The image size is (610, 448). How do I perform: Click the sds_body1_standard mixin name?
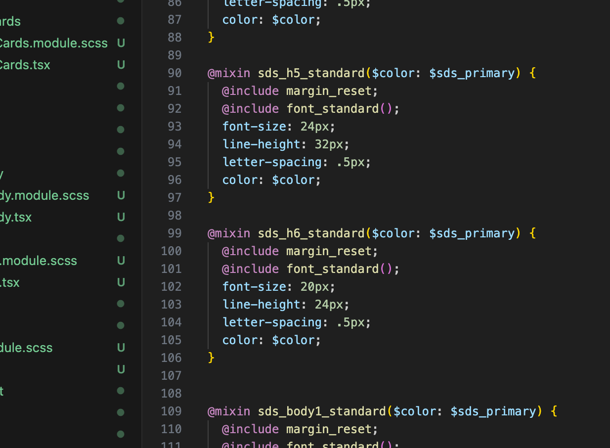(x=321, y=411)
